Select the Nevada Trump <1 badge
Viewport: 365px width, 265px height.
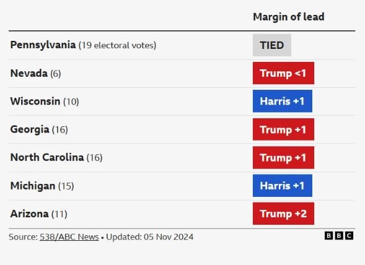[283, 73]
